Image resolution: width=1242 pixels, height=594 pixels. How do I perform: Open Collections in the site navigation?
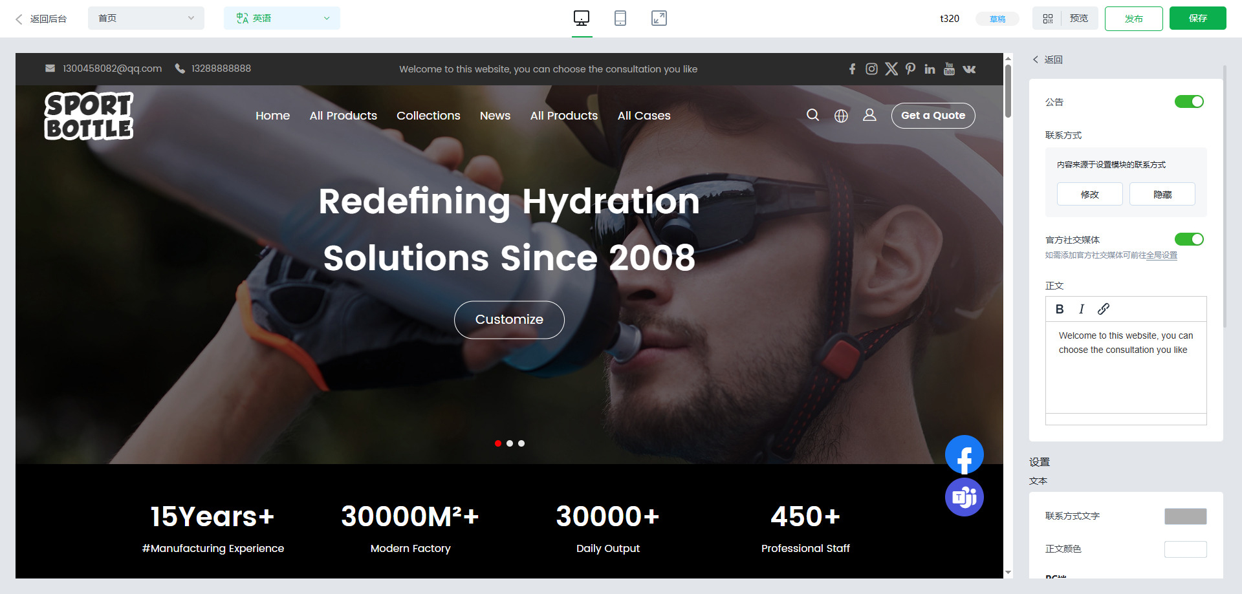click(428, 116)
